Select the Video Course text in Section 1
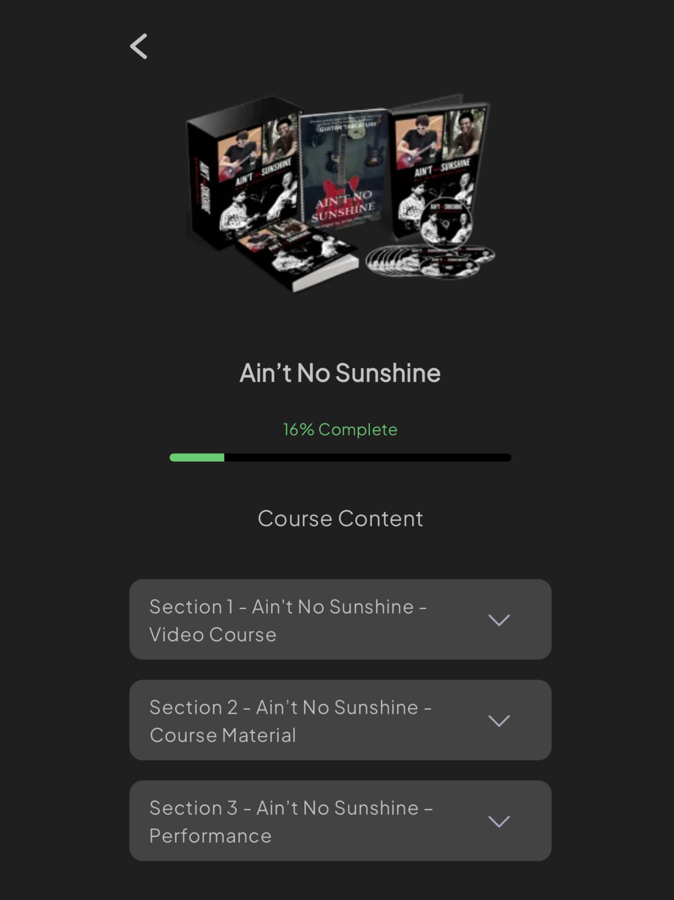Screen dimensions: 674x900 [213, 635]
